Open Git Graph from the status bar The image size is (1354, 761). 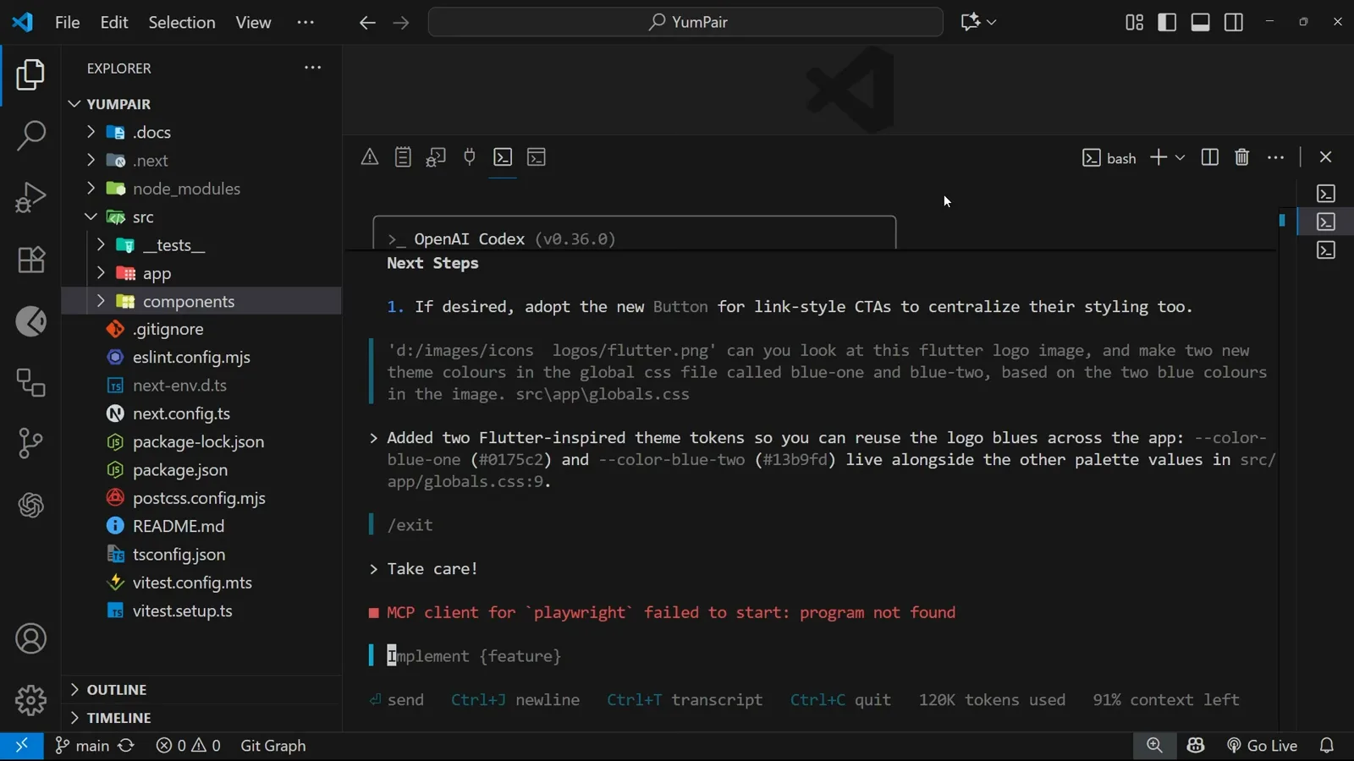point(273,746)
